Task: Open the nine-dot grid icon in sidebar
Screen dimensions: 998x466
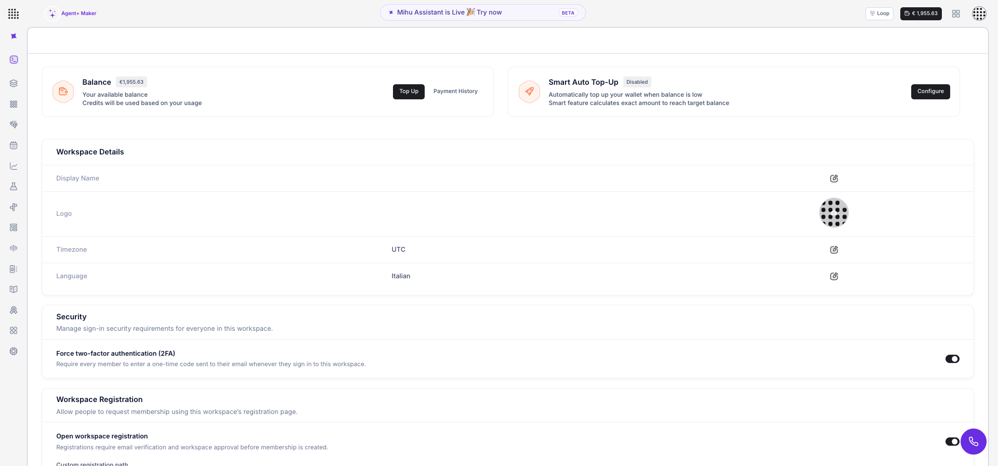Action: pos(14,104)
